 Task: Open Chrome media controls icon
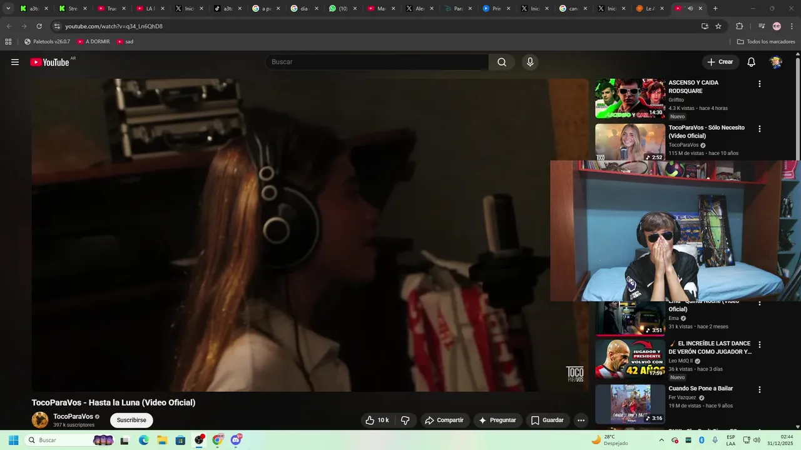click(762, 26)
